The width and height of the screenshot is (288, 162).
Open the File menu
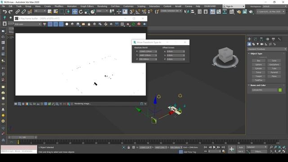(4, 6)
